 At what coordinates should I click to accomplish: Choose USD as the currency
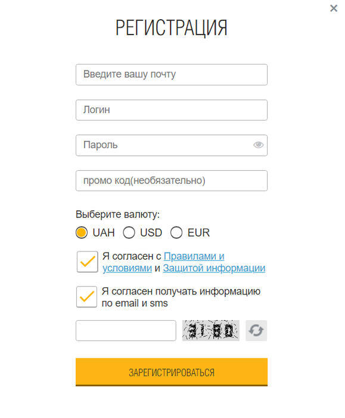tap(129, 232)
